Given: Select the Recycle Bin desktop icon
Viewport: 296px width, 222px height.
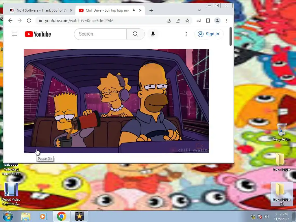Looking at the screenshot, I should pos(282,132).
